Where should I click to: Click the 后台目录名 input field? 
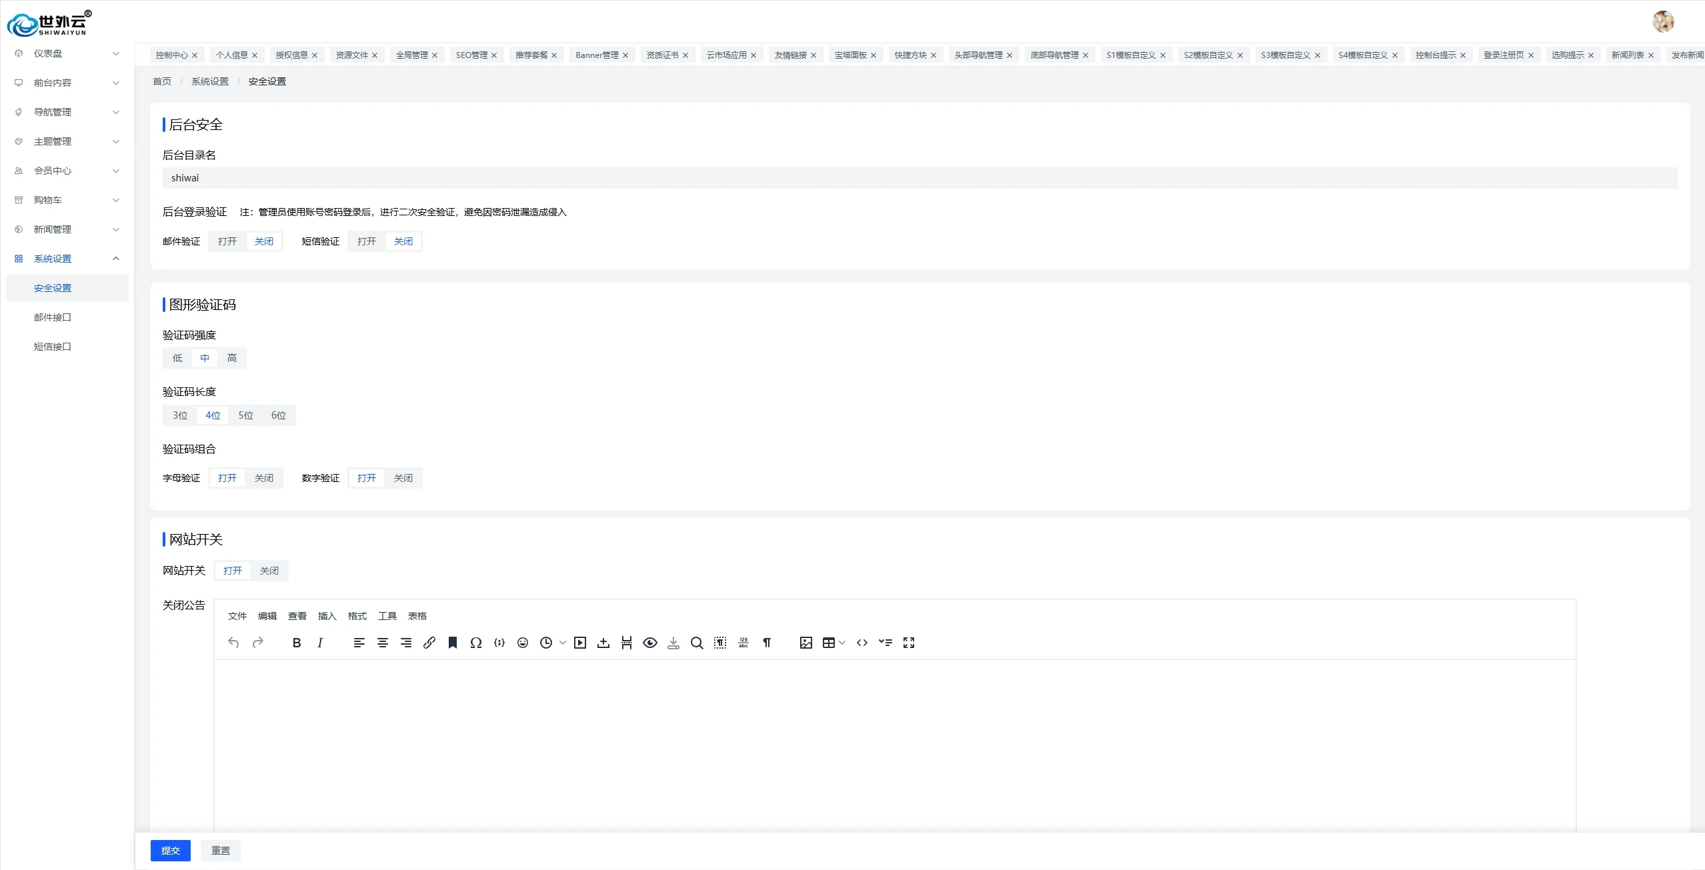[919, 178]
